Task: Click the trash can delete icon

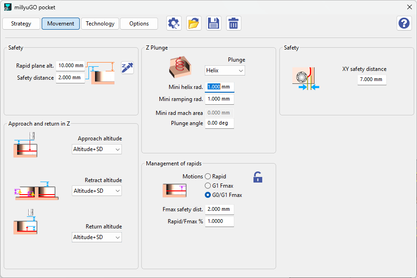Action: point(234,24)
